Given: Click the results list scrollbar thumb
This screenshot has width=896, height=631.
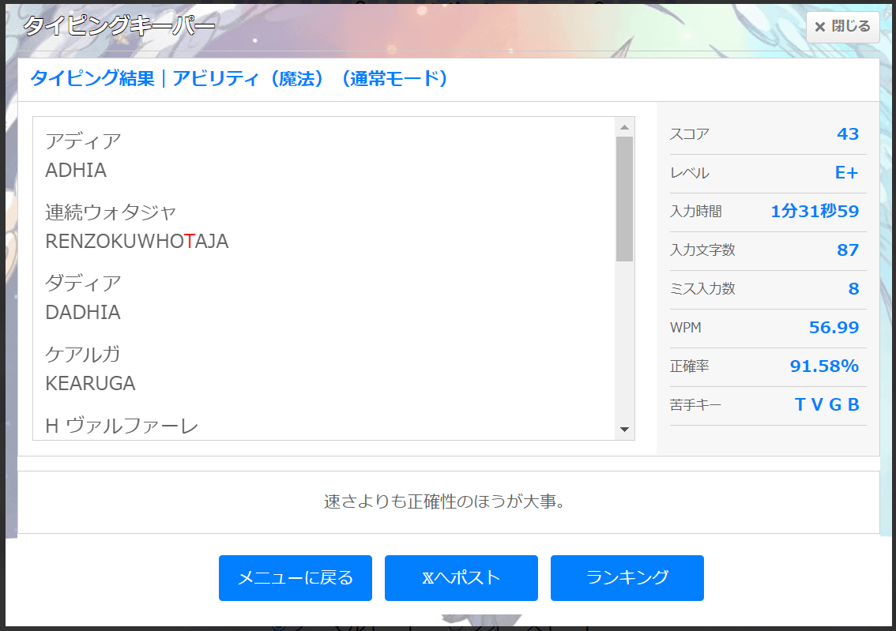Looking at the screenshot, I should 624,197.
